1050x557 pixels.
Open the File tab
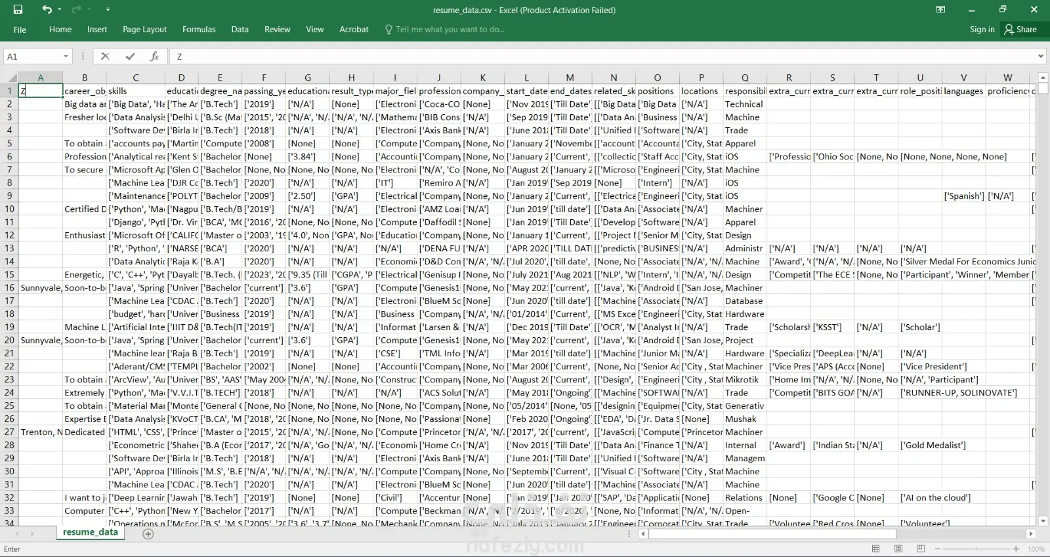(x=20, y=30)
